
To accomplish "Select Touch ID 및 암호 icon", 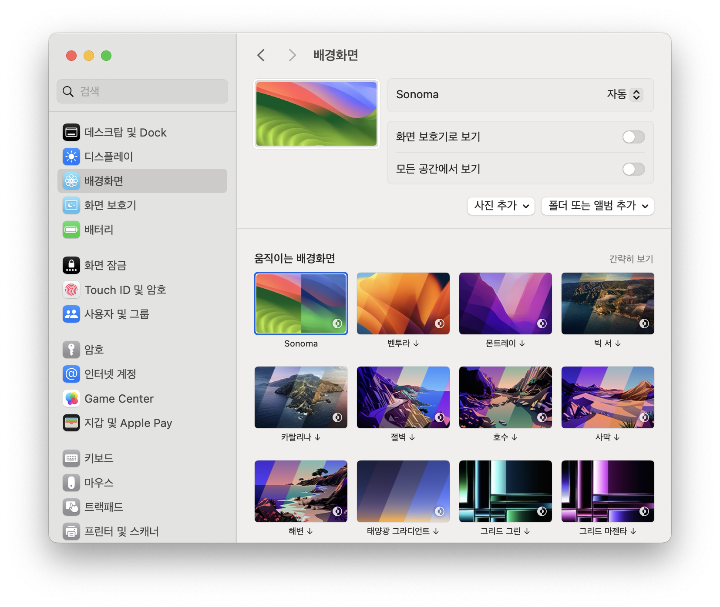I will click(71, 290).
